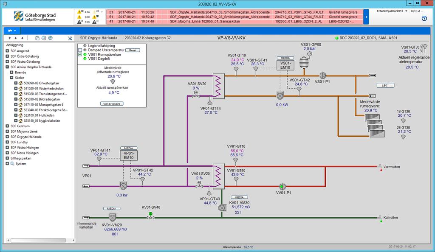435x252 pixels.
Task: Navigate back with the left arrow
Action: point(16,38)
